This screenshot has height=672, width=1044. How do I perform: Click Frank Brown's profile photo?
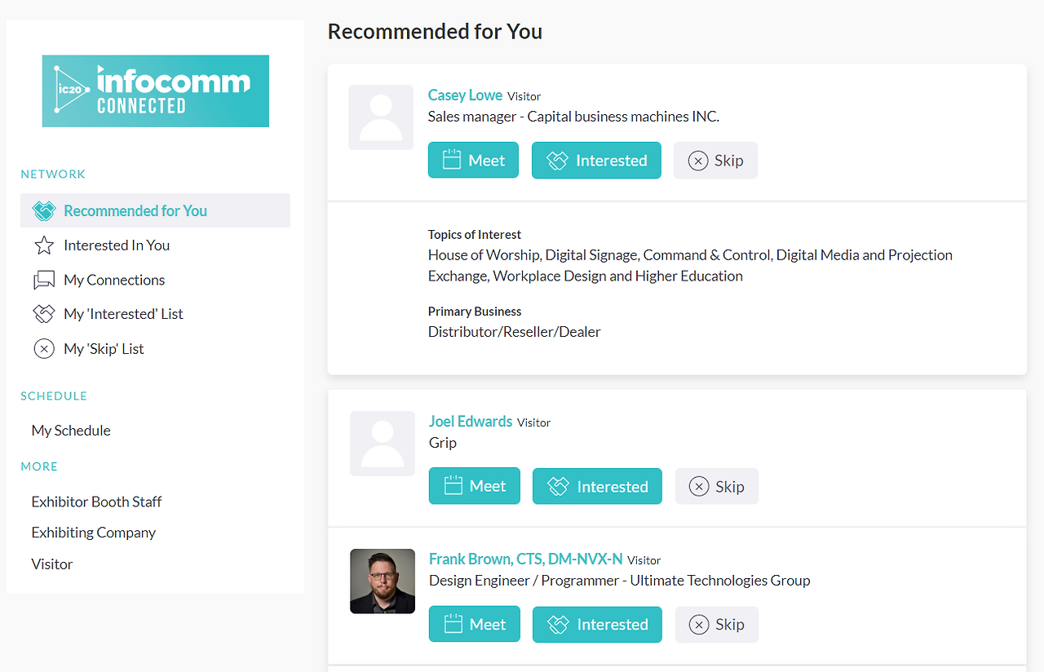point(383,581)
